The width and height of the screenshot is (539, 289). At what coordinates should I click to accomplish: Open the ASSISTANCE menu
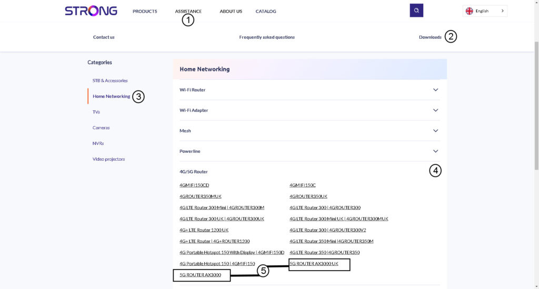click(x=188, y=12)
